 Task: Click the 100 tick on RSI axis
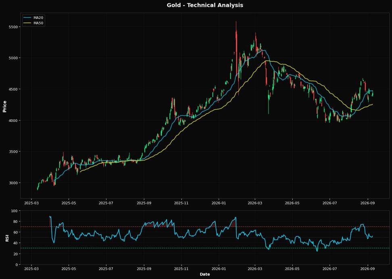coord(15,211)
